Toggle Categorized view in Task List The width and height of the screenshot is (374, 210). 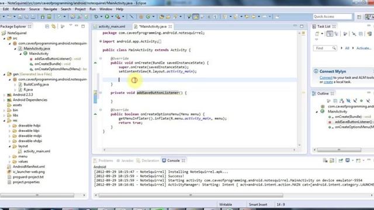click(330, 34)
